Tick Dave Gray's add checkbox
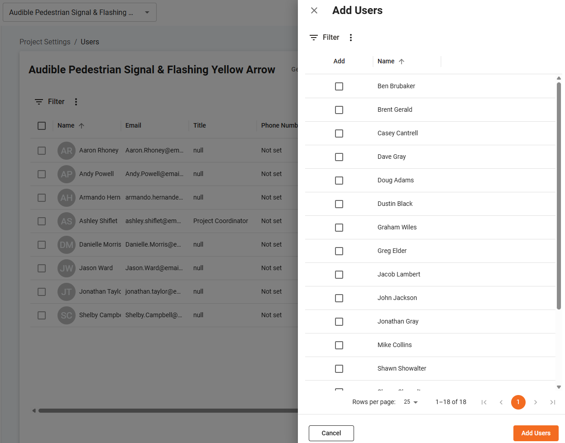Viewport: 565px width, 443px height. coord(339,157)
